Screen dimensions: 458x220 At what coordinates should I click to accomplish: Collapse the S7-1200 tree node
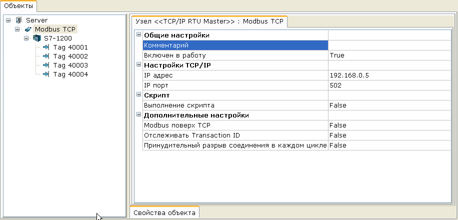click(26, 38)
